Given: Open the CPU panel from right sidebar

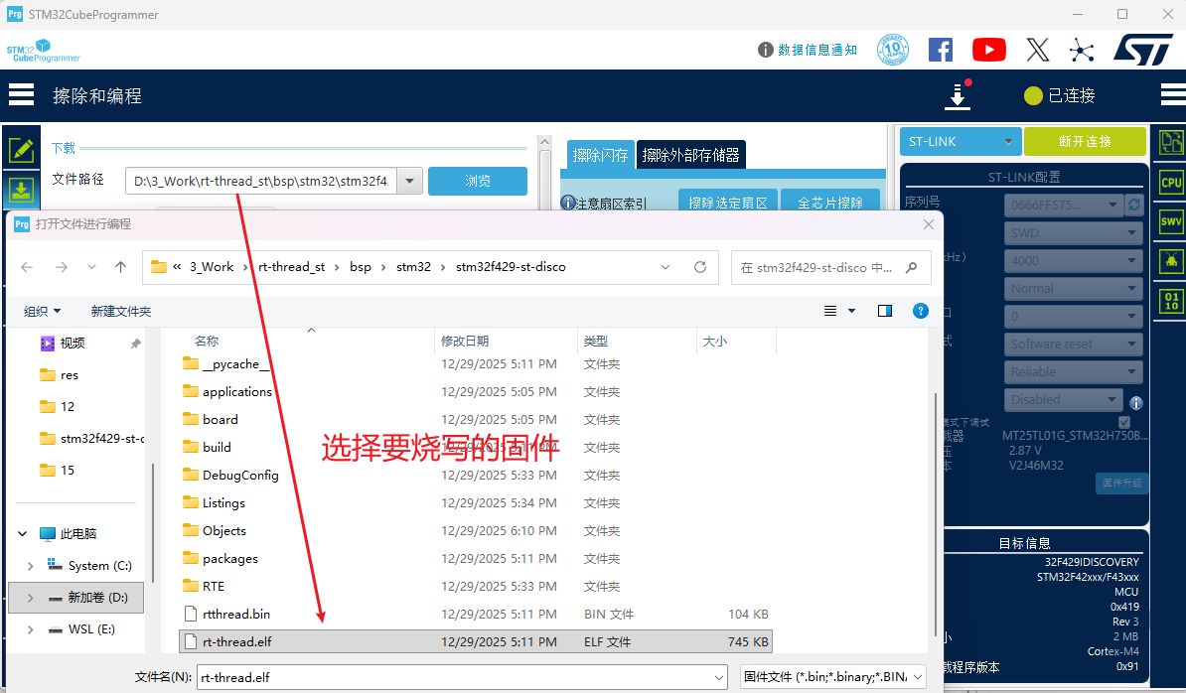Looking at the screenshot, I should coord(1171,182).
